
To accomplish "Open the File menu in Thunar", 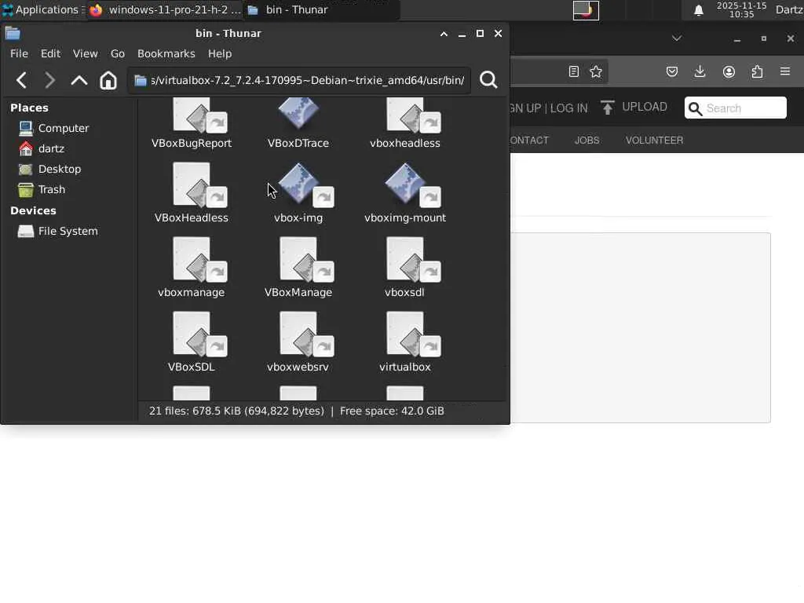I will (19, 53).
